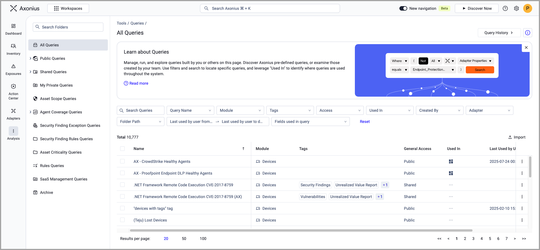
Task: Click Used In icon for AX - CrowdStrike row
Action: (451, 161)
